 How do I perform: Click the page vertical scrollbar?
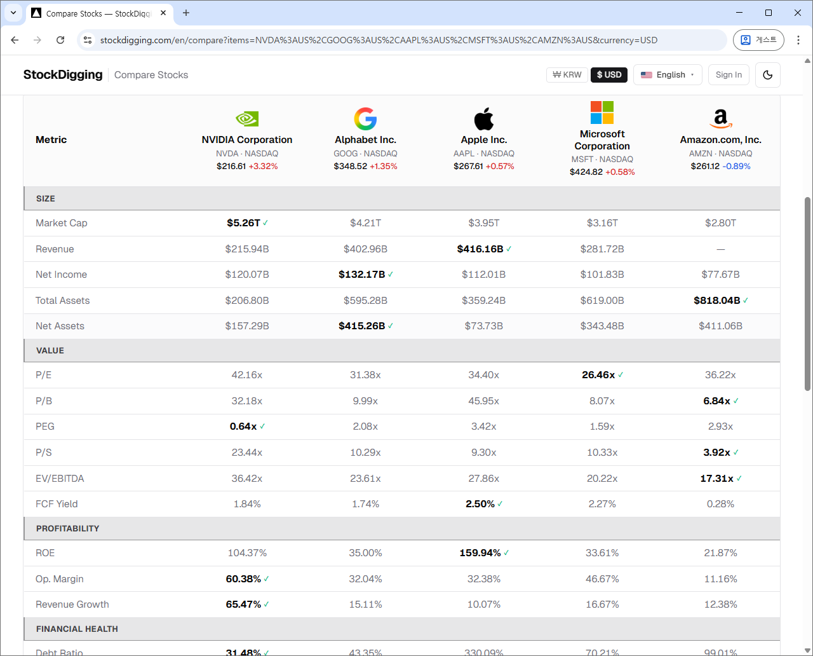pos(807,292)
